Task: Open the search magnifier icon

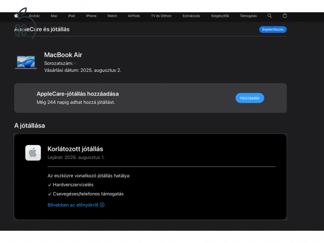Action: click(269, 16)
